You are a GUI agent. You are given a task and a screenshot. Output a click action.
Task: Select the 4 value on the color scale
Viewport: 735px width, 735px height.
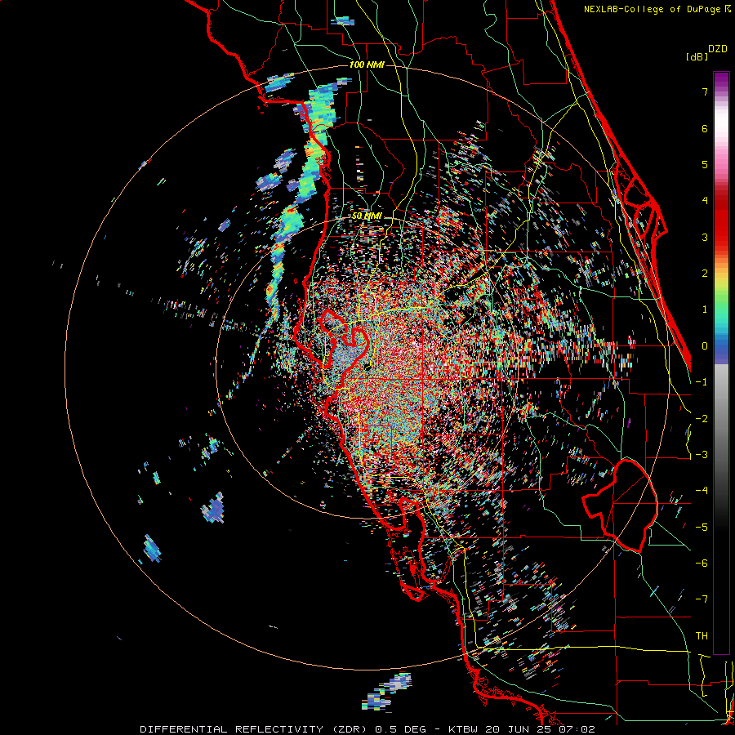click(x=705, y=201)
